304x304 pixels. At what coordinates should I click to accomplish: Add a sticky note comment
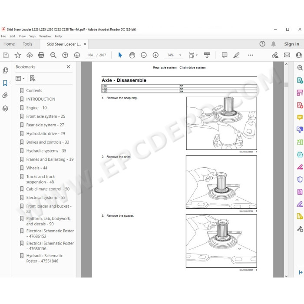pos(225,55)
